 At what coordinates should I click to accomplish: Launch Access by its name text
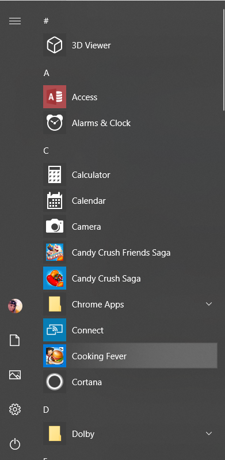pos(85,97)
